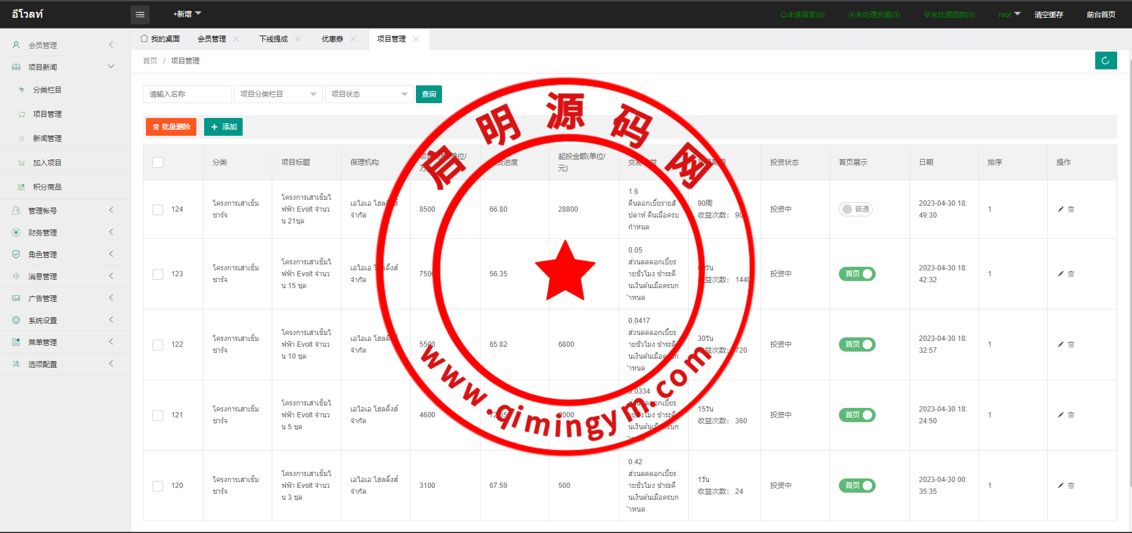
Task: Click the green refresh icon button
Action: pos(1105,60)
